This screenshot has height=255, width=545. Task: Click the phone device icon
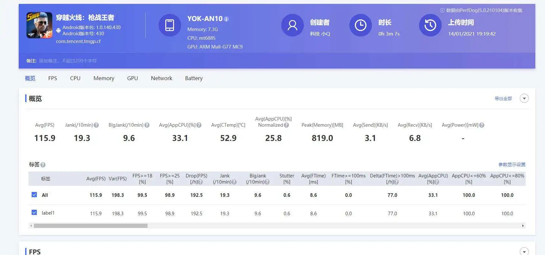[170, 25]
